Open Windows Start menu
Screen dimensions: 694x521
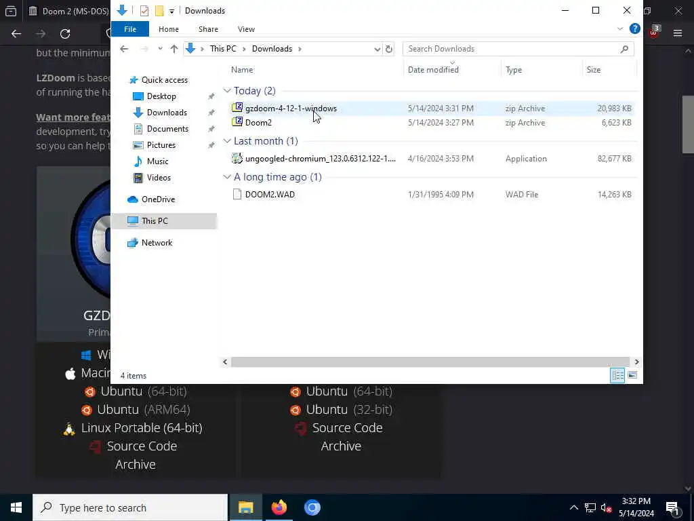pyautogui.click(x=16, y=507)
